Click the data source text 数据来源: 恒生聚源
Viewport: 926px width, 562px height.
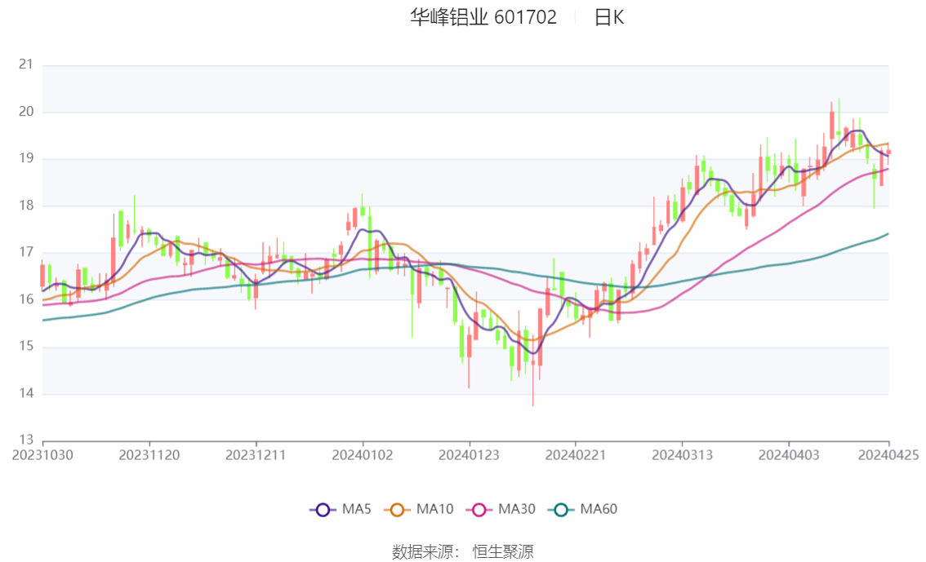(462, 552)
